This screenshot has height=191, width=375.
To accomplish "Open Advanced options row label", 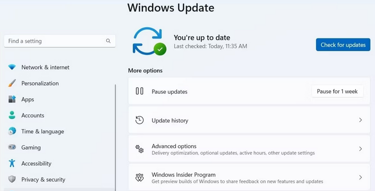I will pyautogui.click(x=174, y=146).
